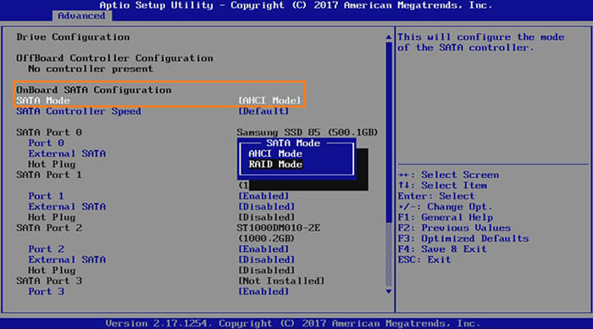Select SATA Controller Speed option
This screenshot has width=593, height=329.
tap(79, 111)
